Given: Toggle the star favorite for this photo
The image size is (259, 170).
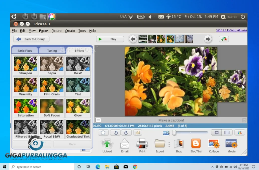Looking at the screenshot, I should click(x=103, y=133).
